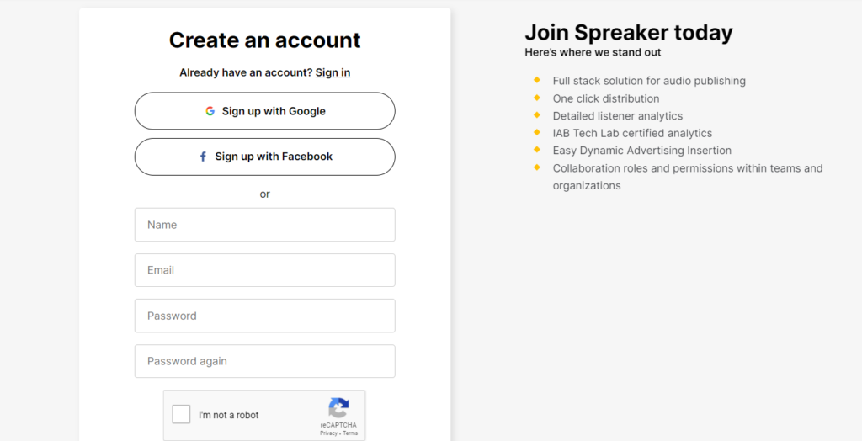This screenshot has height=441, width=862.
Task: Open the reCAPTCHA Terms link
Action: point(350,433)
